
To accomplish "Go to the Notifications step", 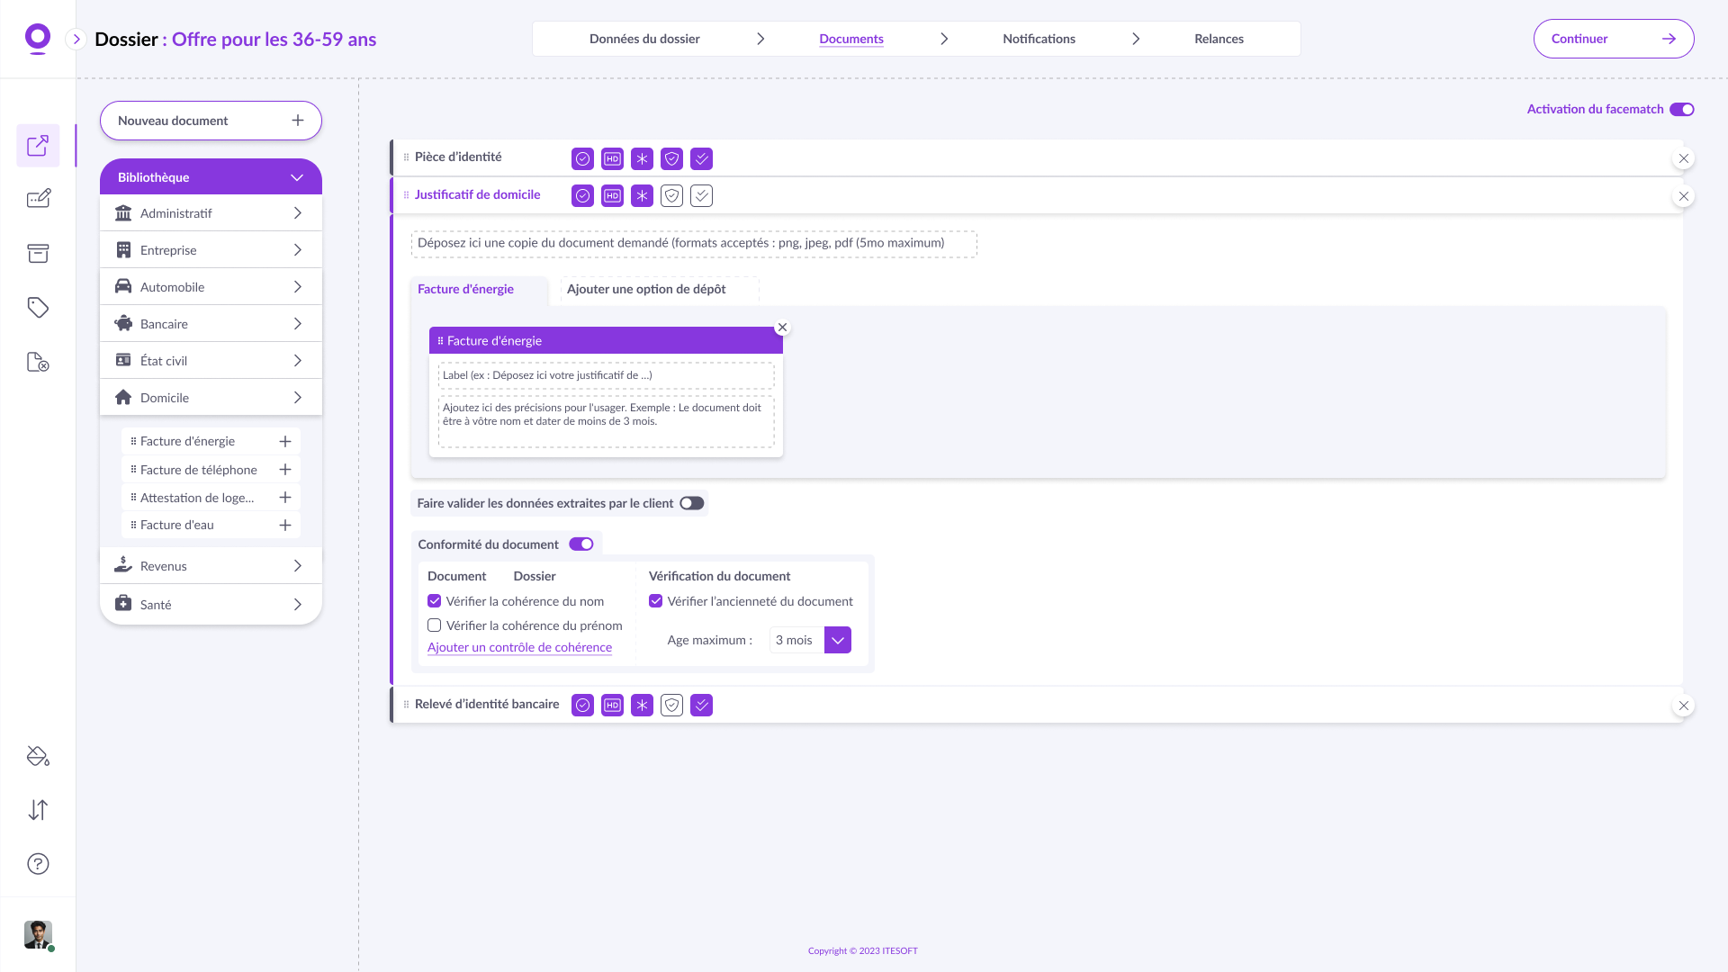I will (1039, 39).
